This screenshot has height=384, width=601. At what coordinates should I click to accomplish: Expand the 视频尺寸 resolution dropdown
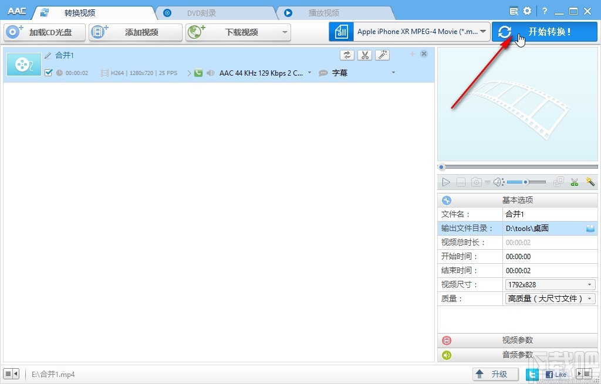coord(590,284)
